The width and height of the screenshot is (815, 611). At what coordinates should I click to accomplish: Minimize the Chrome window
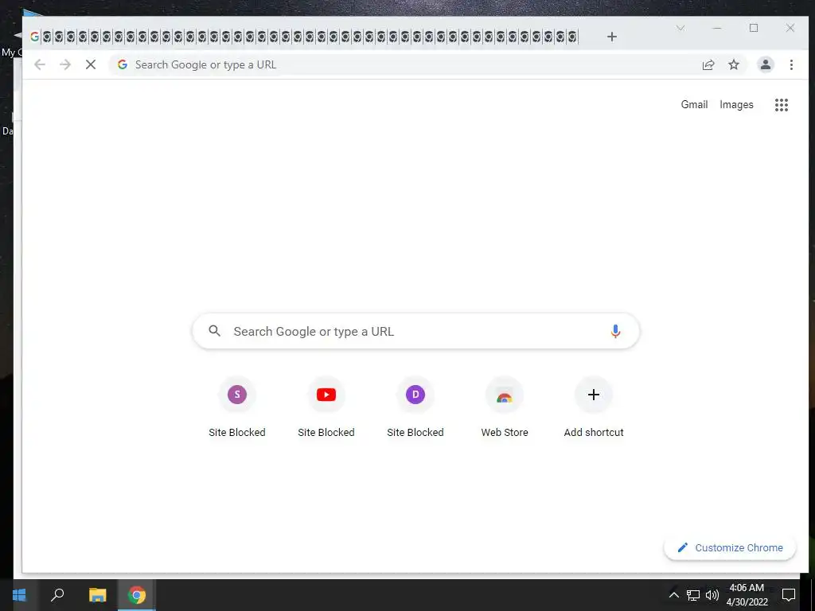717,28
